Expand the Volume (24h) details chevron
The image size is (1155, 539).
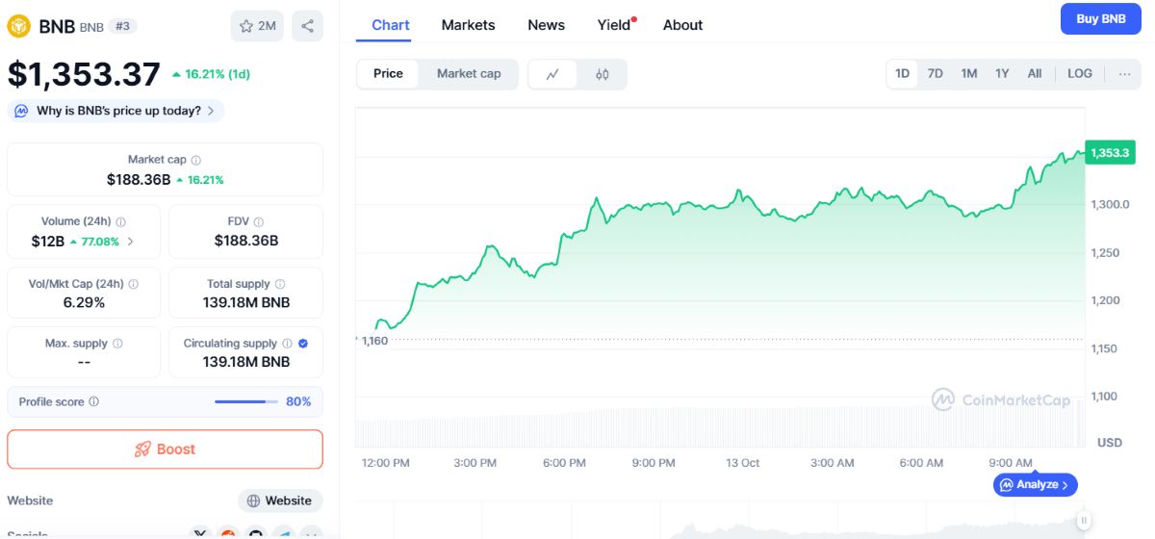tap(130, 242)
